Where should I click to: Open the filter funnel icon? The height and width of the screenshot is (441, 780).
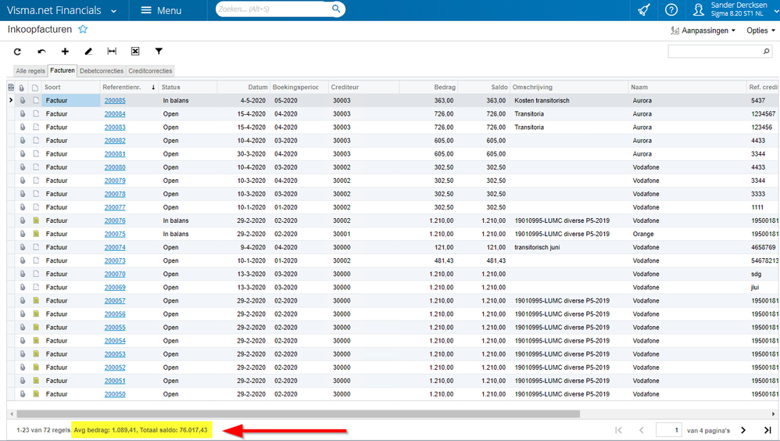159,52
